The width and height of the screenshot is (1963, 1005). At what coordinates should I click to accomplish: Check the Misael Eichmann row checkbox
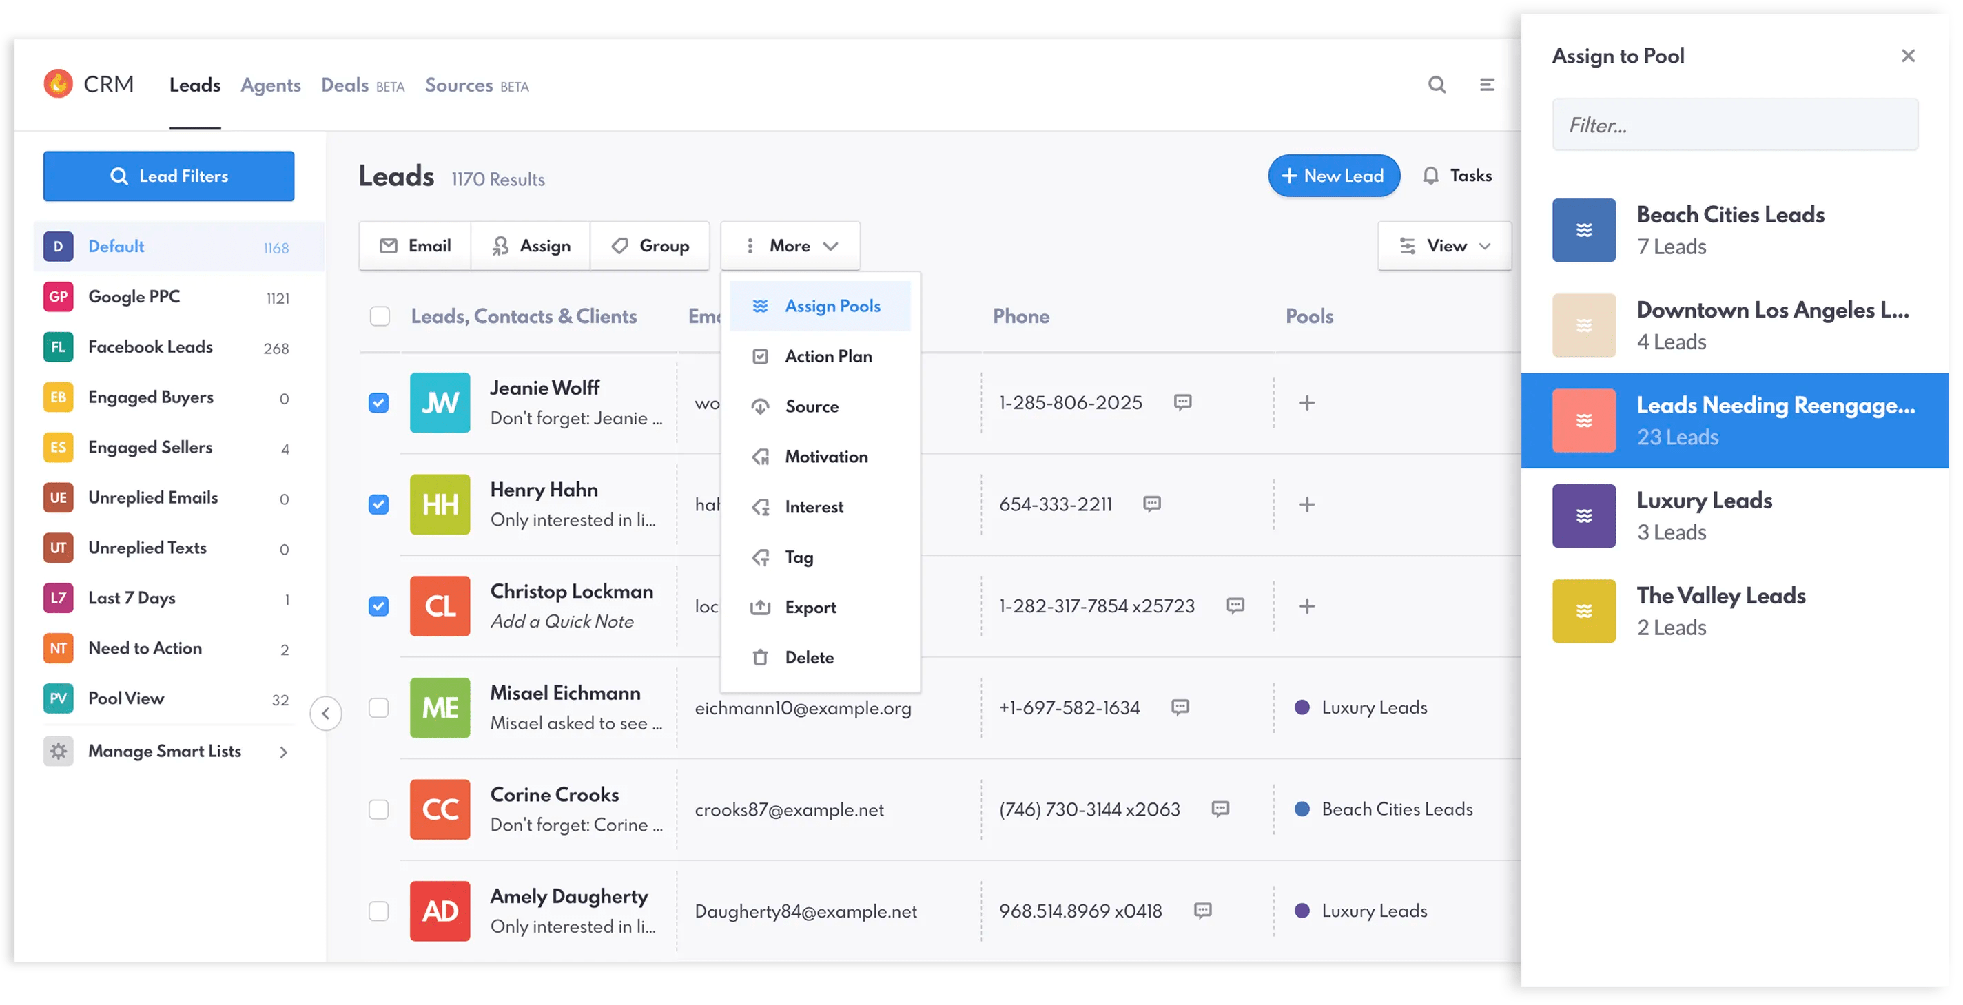[379, 708]
